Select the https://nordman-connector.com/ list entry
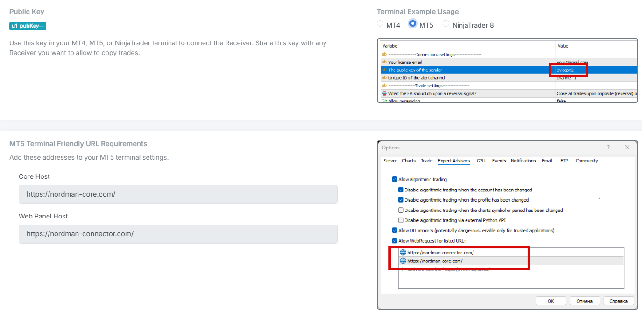 (x=511, y=253)
